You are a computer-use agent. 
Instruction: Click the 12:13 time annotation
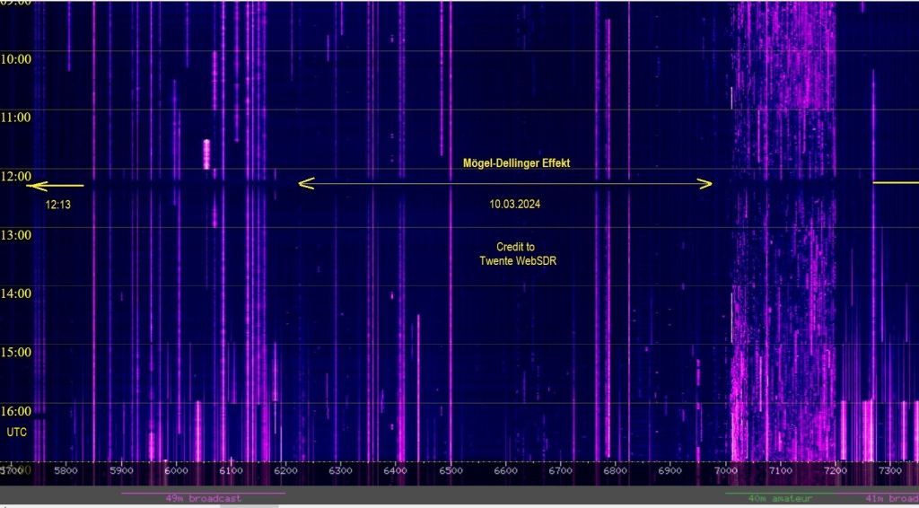click(x=57, y=205)
